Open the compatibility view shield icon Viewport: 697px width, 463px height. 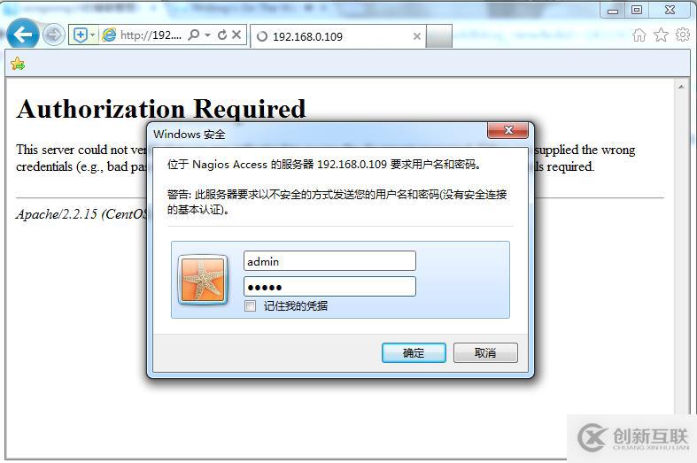coord(81,35)
